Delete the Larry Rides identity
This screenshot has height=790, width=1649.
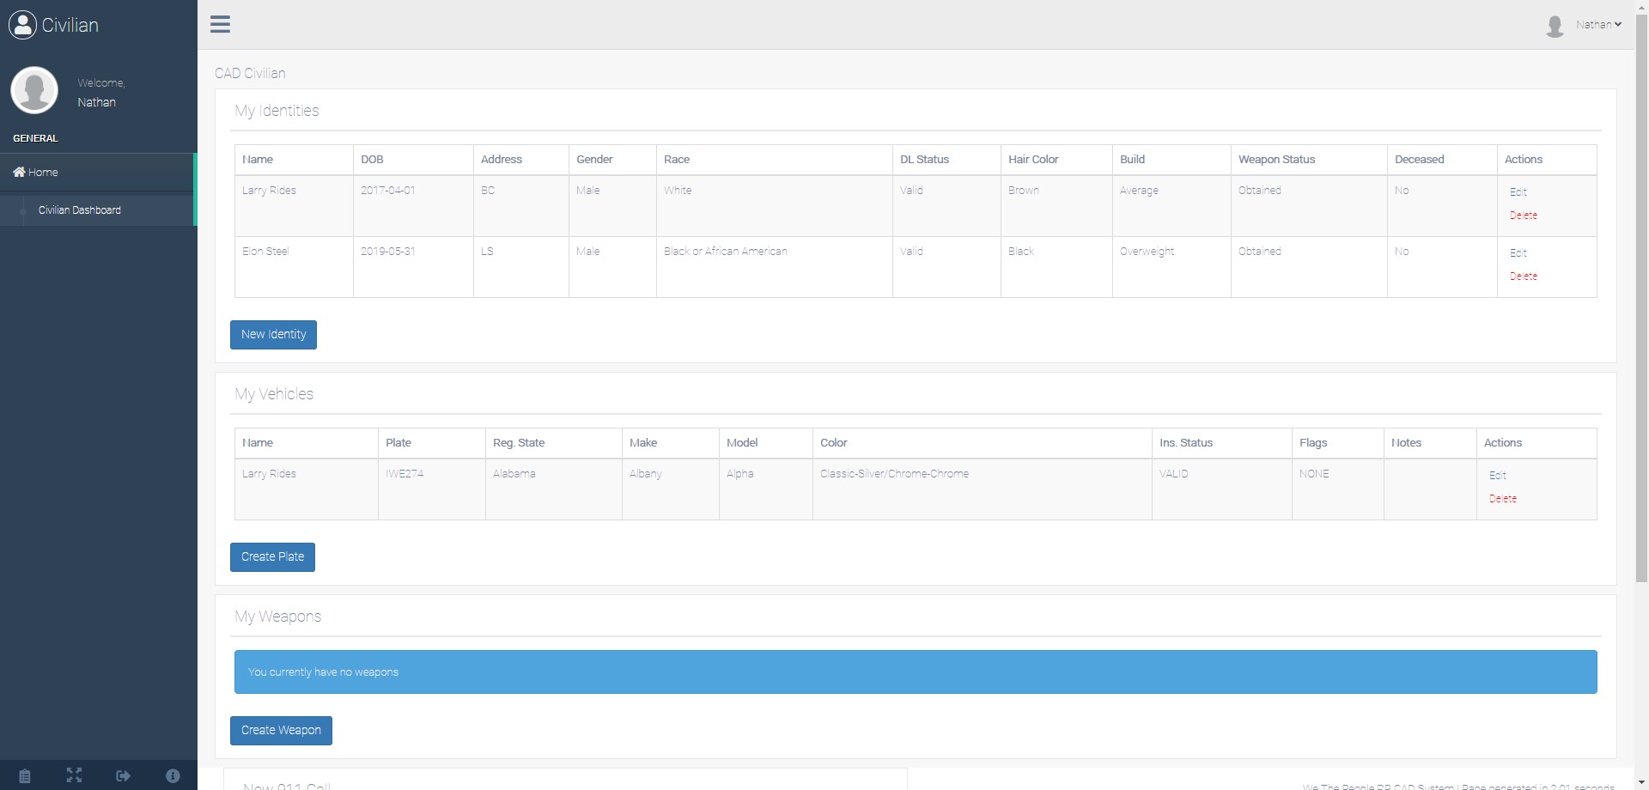coord(1523,216)
